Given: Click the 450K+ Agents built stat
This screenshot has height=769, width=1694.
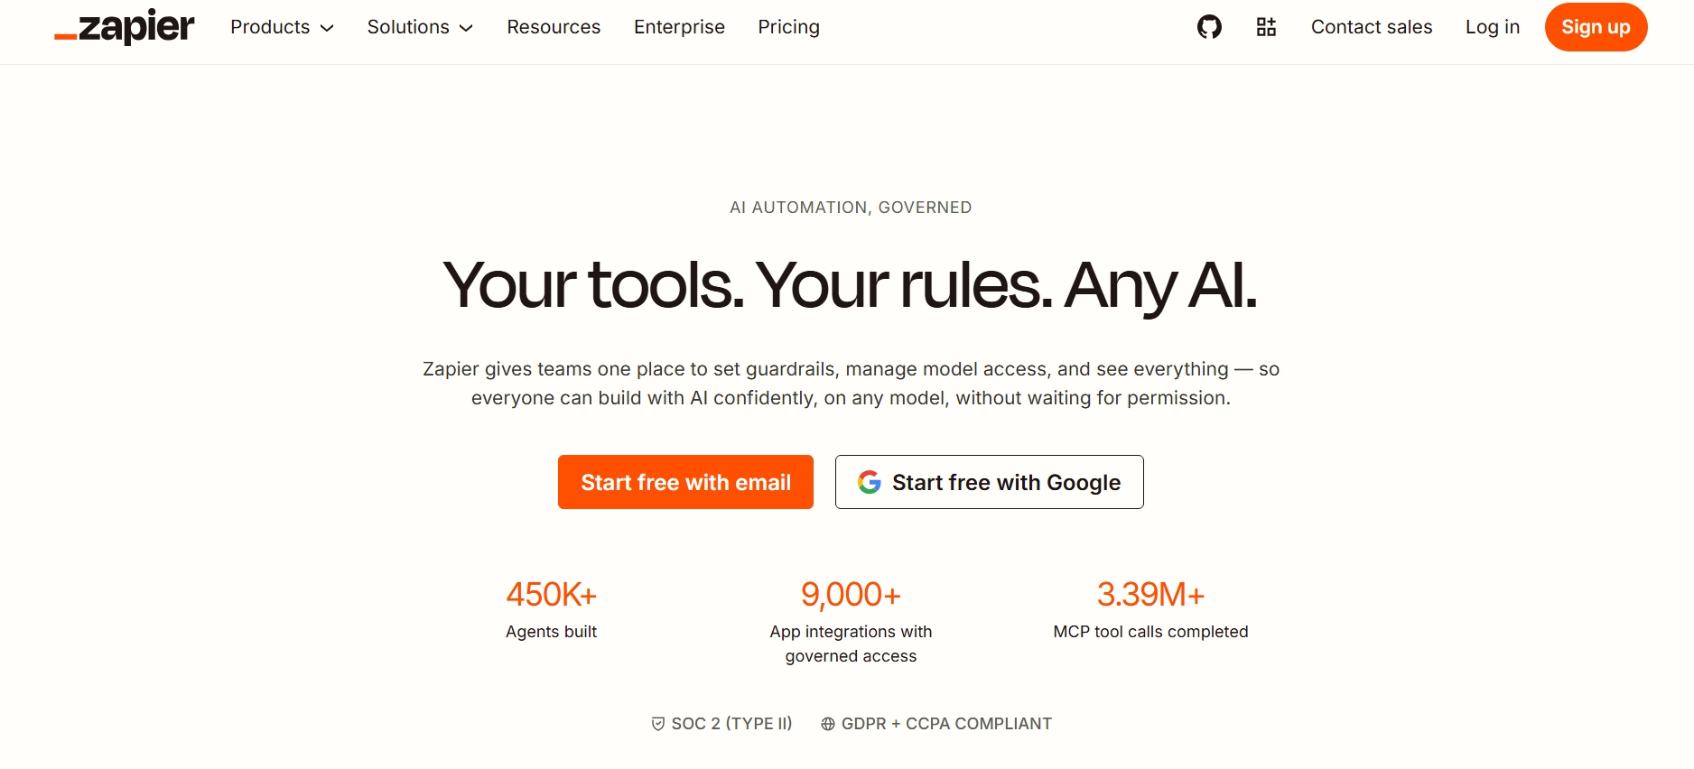Looking at the screenshot, I should 552,608.
